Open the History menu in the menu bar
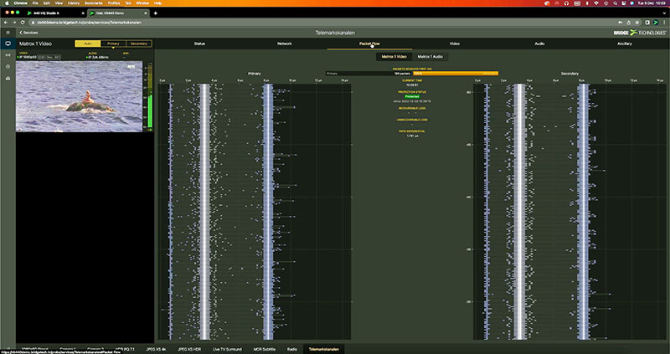The height and width of the screenshot is (354, 670). point(74,3)
